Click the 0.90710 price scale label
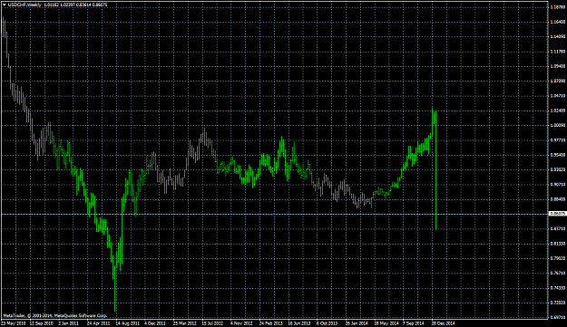 (x=558, y=184)
